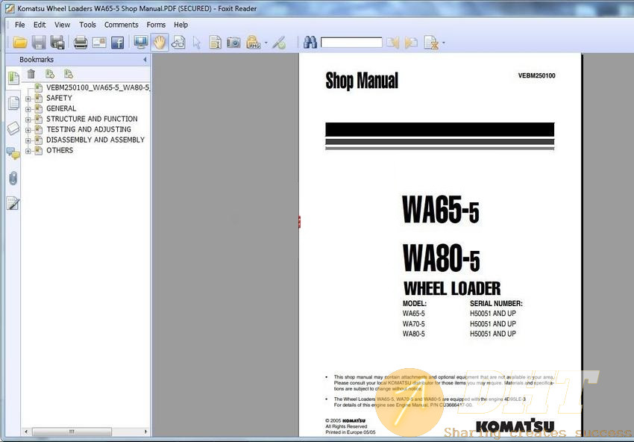This screenshot has width=634, height=442.
Task: Go to TESTING AND ADJUSTING section
Action: pyautogui.click(x=89, y=129)
